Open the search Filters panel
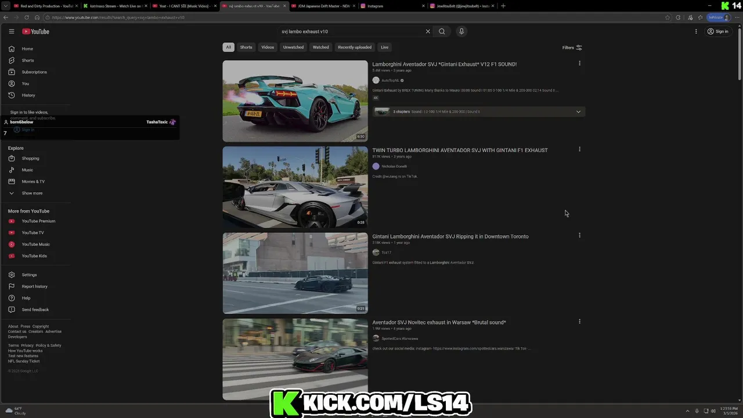 point(572,48)
